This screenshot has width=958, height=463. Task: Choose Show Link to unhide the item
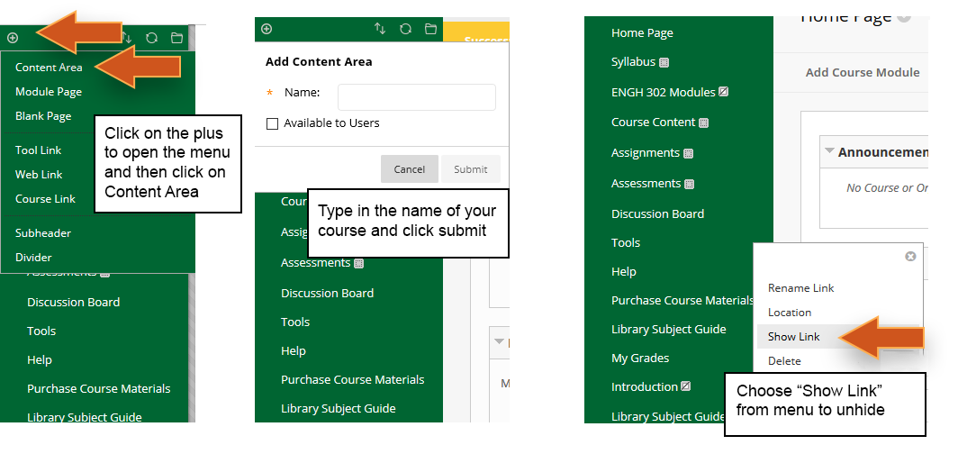793,336
